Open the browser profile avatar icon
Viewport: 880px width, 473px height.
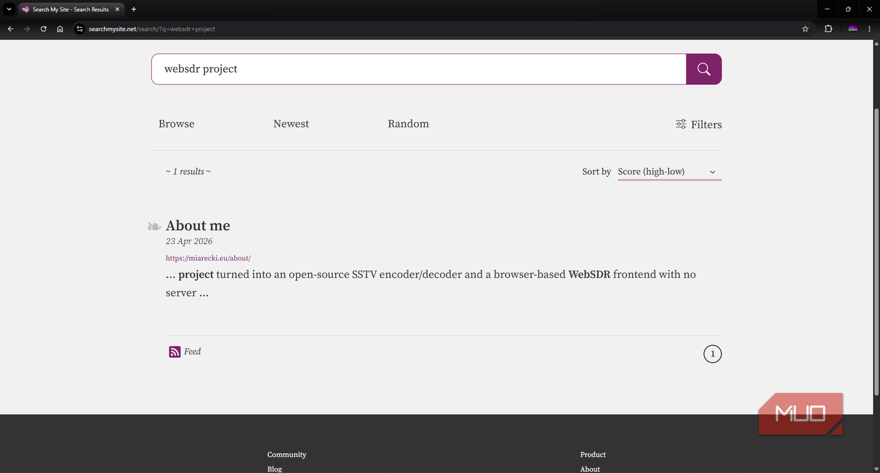click(x=853, y=29)
